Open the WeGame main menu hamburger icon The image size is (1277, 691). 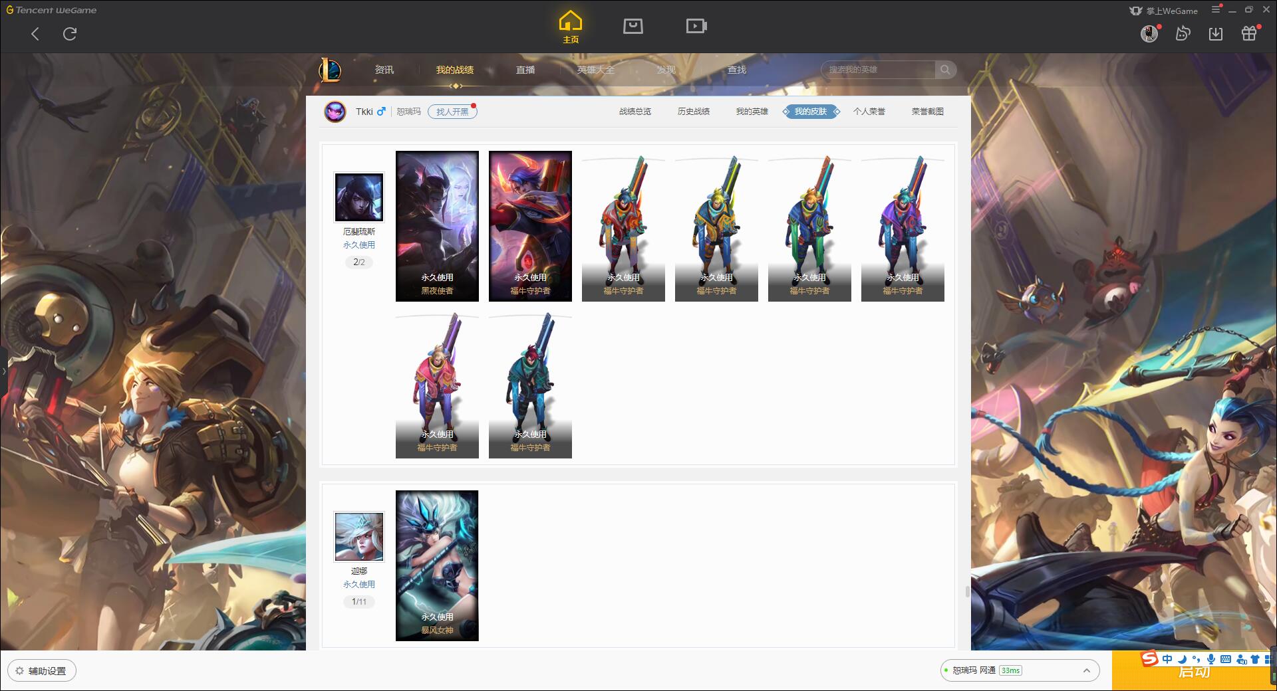pyautogui.click(x=1216, y=9)
